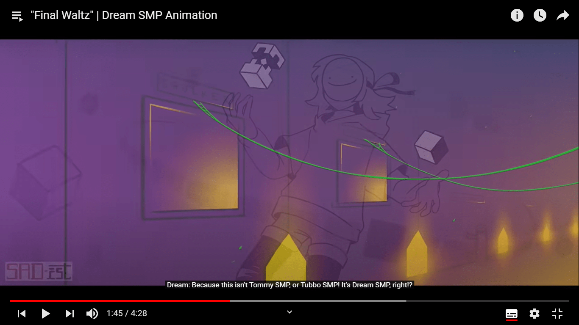Click the end of the red progress bar
Image resolution: width=579 pixels, height=325 pixels.
[x=229, y=301]
